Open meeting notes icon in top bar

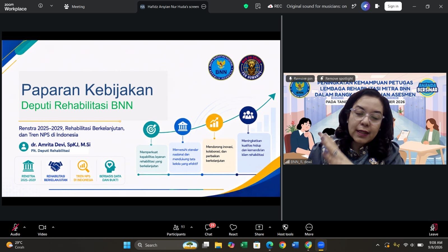(258, 6)
